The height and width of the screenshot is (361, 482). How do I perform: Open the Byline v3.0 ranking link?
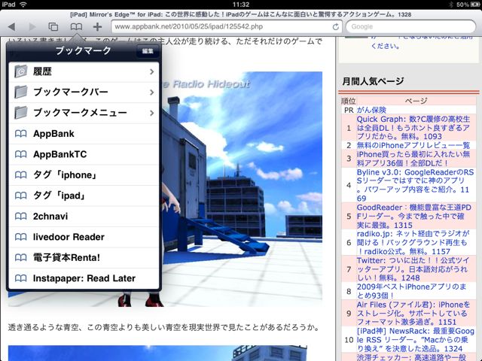(415, 185)
